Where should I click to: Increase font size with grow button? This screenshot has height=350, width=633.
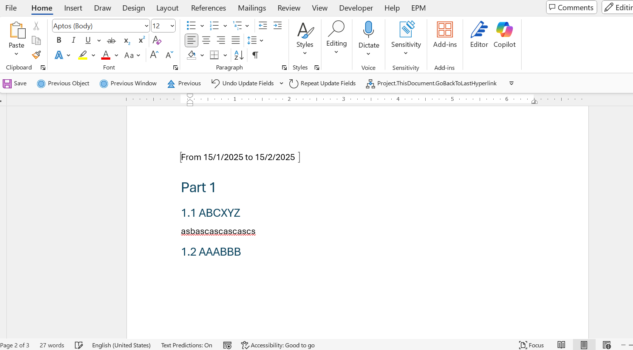[x=154, y=55]
